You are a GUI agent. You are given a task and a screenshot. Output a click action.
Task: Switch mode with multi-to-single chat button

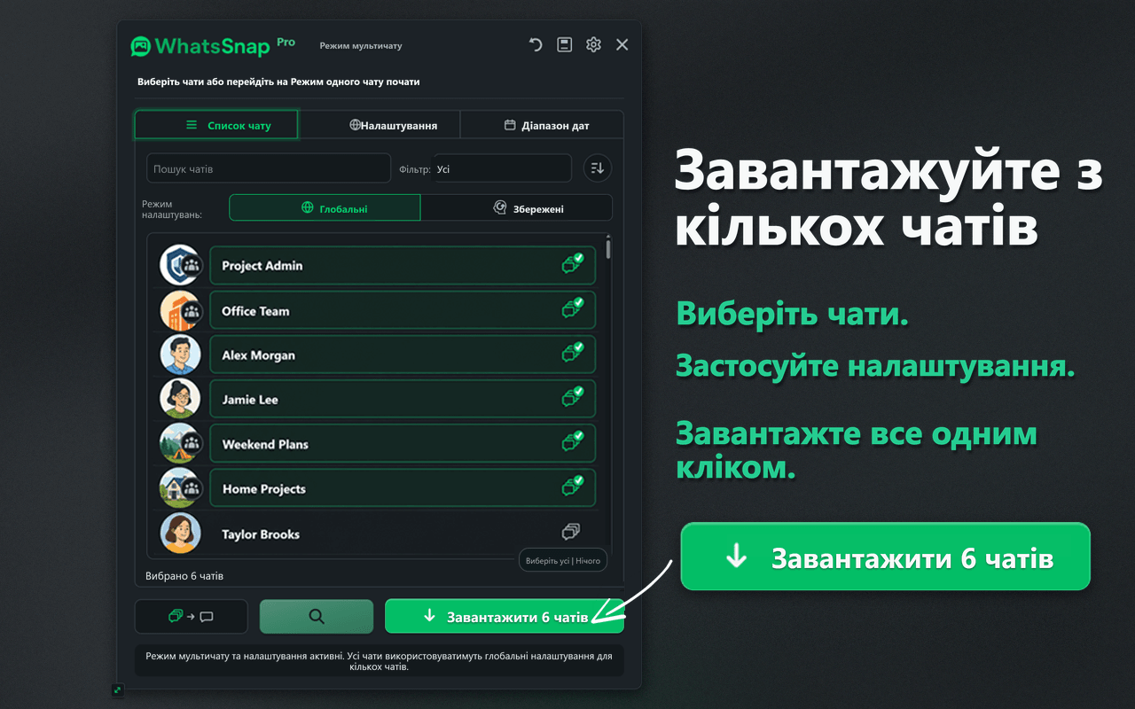[x=191, y=616]
